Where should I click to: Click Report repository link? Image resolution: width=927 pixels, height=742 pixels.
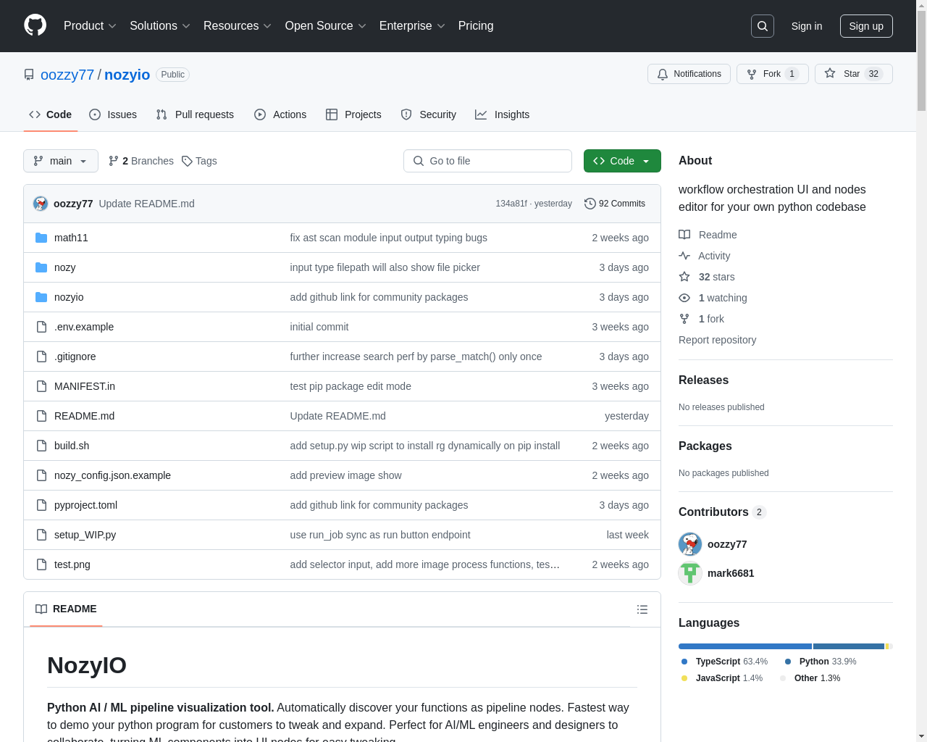click(x=717, y=340)
